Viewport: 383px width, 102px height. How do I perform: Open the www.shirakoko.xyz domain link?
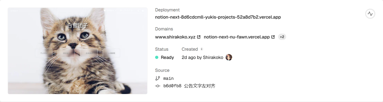click(175, 37)
